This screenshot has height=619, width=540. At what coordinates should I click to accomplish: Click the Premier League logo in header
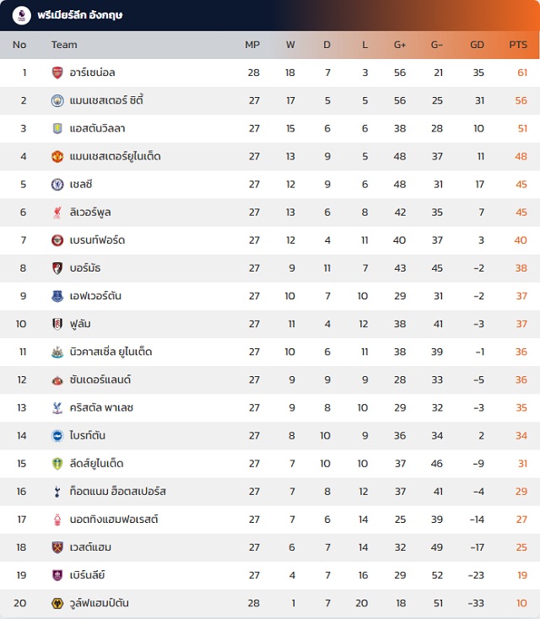click(x=22, y=14)
